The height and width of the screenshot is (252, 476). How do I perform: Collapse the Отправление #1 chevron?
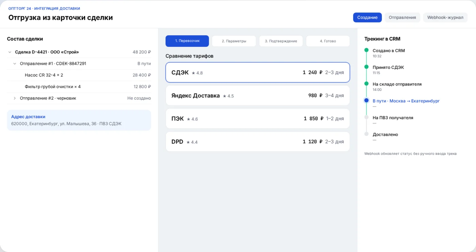15,64
